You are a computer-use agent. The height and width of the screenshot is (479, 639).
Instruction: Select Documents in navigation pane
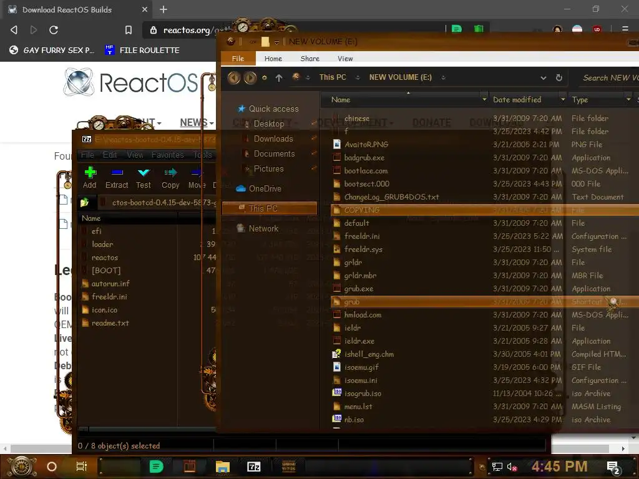point(275,153)
